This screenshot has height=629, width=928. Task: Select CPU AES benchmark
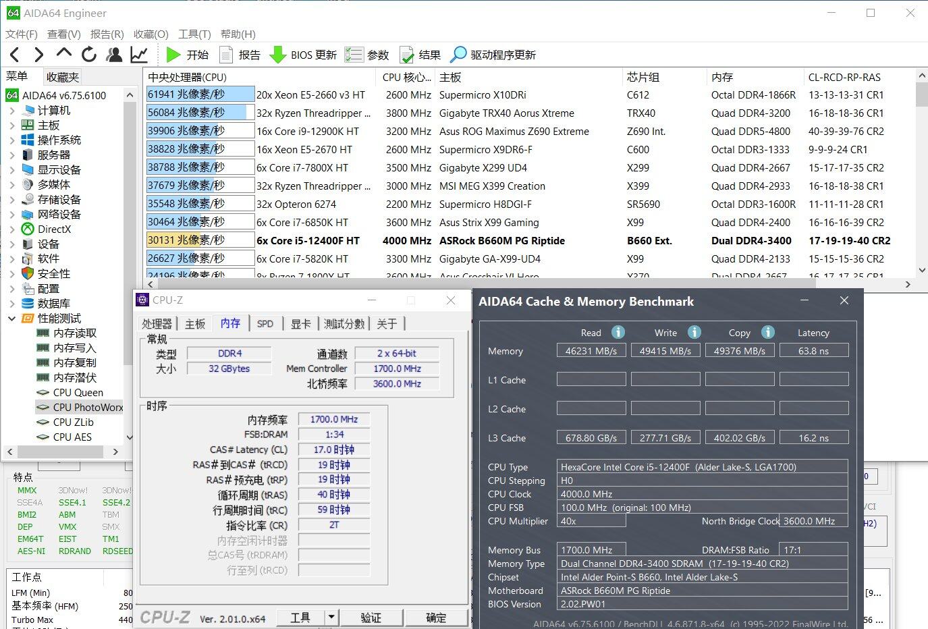pos(72,437)
